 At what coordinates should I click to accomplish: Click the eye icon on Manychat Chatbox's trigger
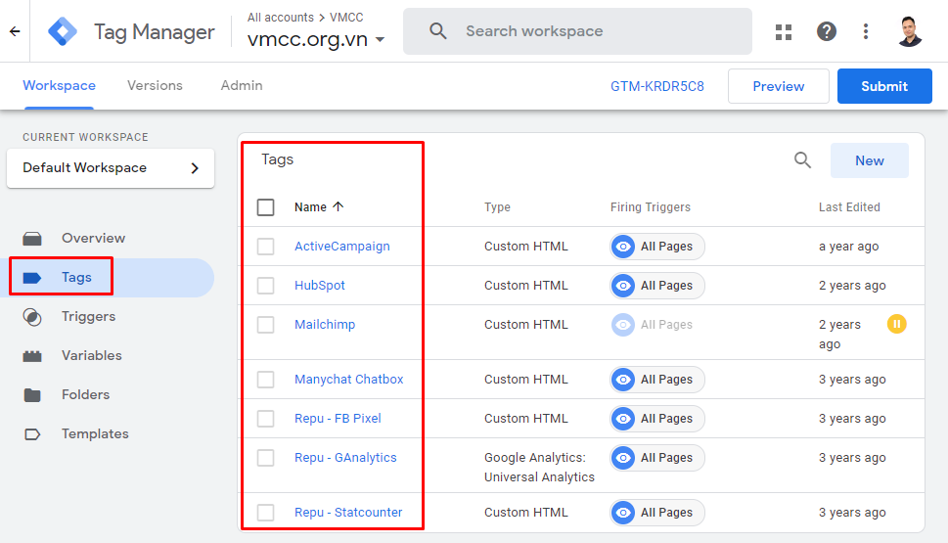pos(623,380)
